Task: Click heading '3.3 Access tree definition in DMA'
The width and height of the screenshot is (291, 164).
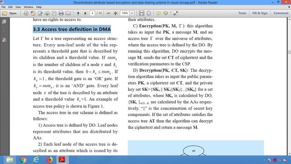Action: pyautogui.click(x=72, y=29)
